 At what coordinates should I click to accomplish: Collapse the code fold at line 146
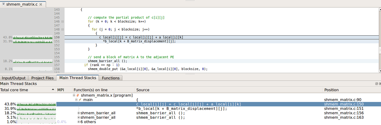pos(63,21)
